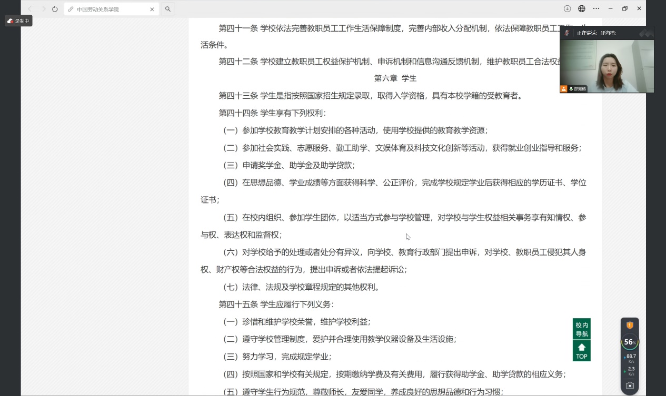Viewport: 666px width, 396px height.
Task: Click the 第四十三条 student definition line
Action: click(x=371, y=96)
